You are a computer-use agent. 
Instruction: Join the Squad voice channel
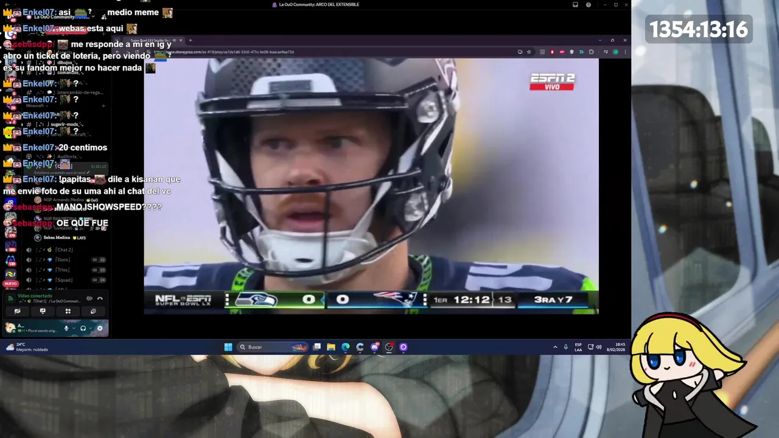pyautogui.click(x=63, y=280)
